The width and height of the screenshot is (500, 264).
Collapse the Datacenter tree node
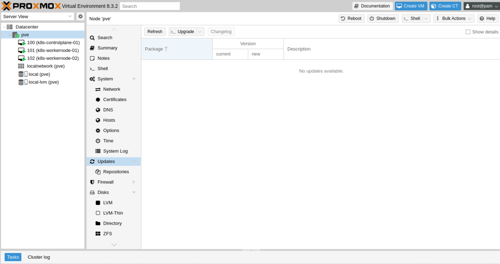pyautogui.click(x=4, y=27)
